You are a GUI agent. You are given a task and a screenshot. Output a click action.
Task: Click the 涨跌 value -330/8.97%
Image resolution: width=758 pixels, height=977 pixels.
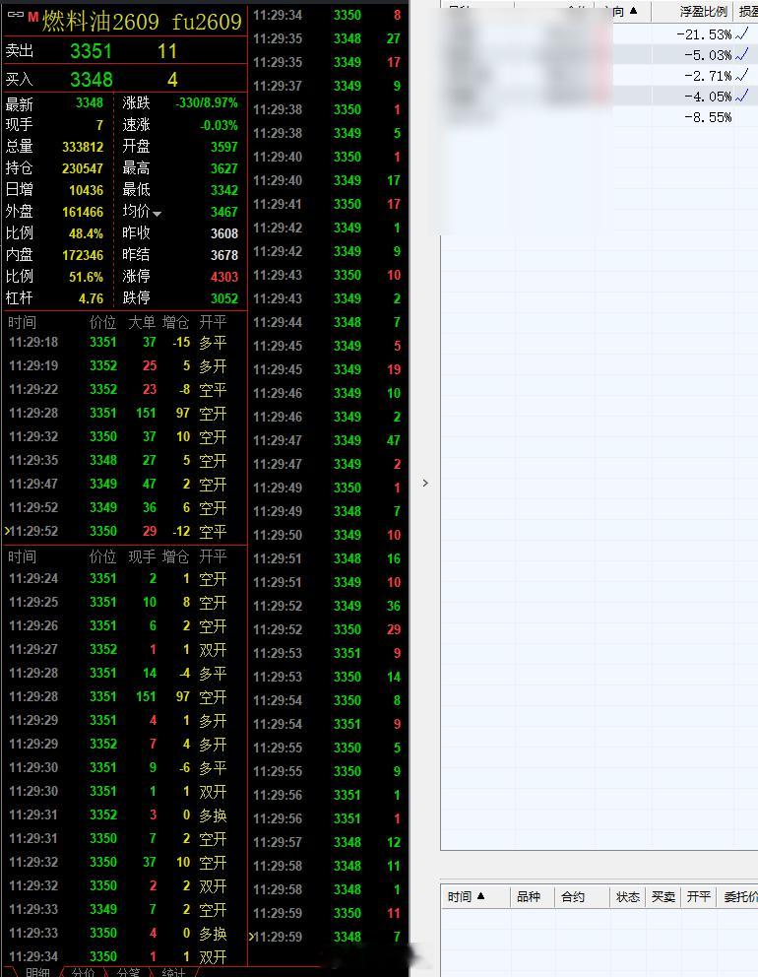[x=207, y=102]
